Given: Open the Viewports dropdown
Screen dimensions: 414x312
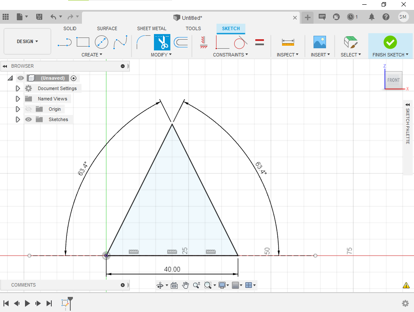Looking at the screenshot, I should (x=251, y=285).
